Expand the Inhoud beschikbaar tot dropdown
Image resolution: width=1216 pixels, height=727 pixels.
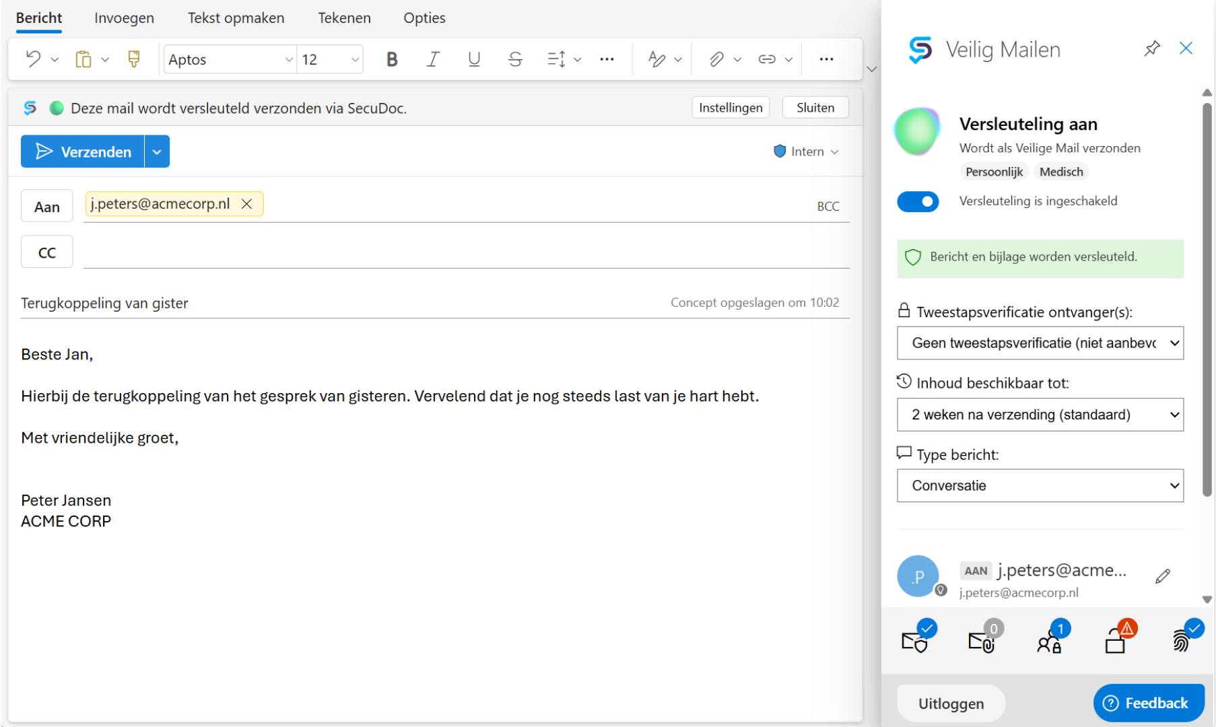[1040, 415]
